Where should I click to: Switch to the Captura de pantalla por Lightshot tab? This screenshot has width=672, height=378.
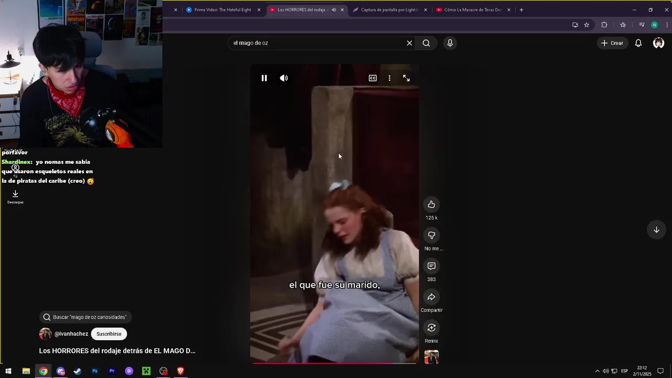pos(390,9)
